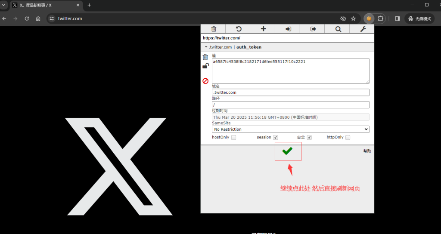Click the 无痕模式 incognito button
Screen dimensions: 441x234
419,18
